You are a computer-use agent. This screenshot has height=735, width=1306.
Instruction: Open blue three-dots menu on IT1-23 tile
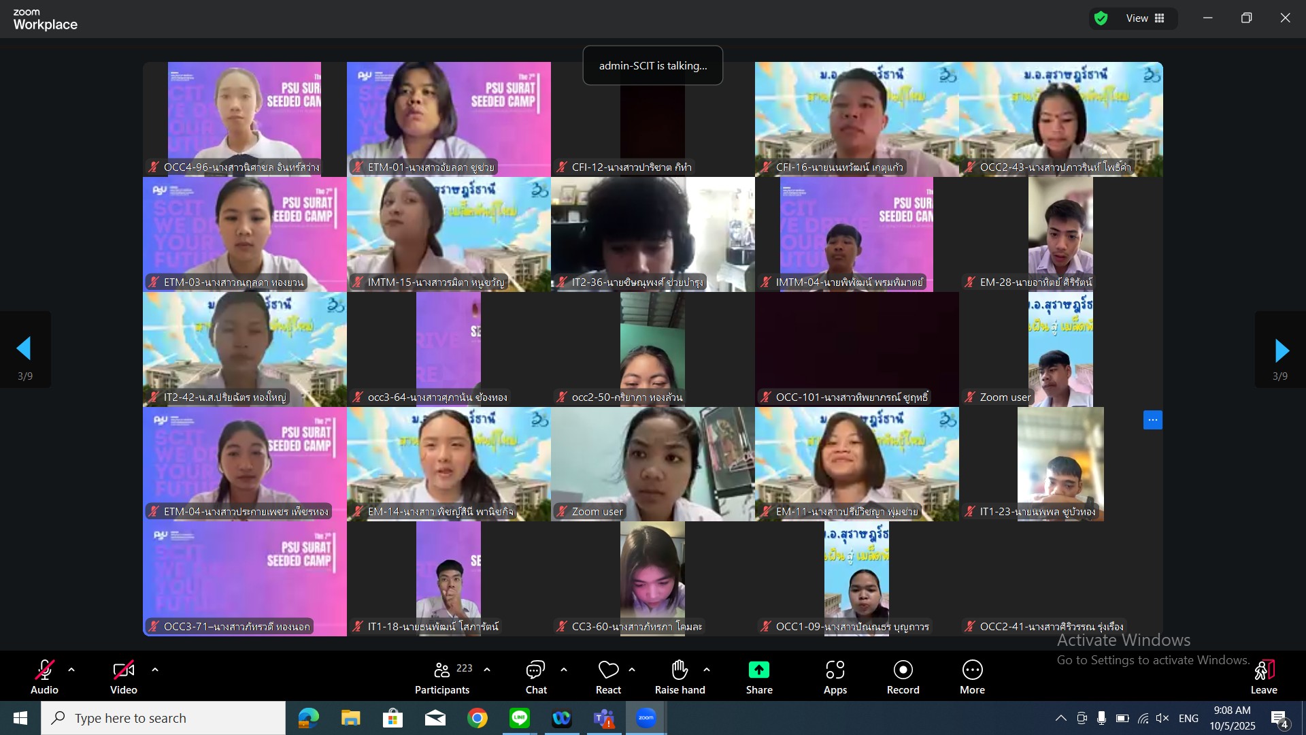(x=1152, y=421)
